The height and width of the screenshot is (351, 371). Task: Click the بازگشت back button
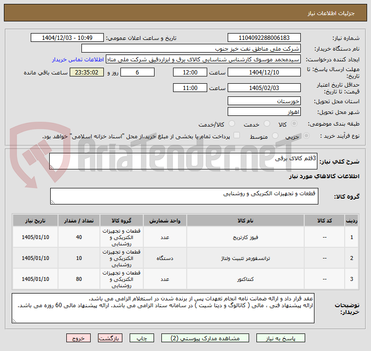coord(110,338)
